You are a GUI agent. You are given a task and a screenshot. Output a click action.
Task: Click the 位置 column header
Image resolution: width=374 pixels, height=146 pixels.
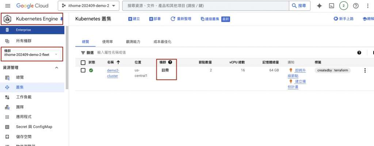click(x=138, y=62)
